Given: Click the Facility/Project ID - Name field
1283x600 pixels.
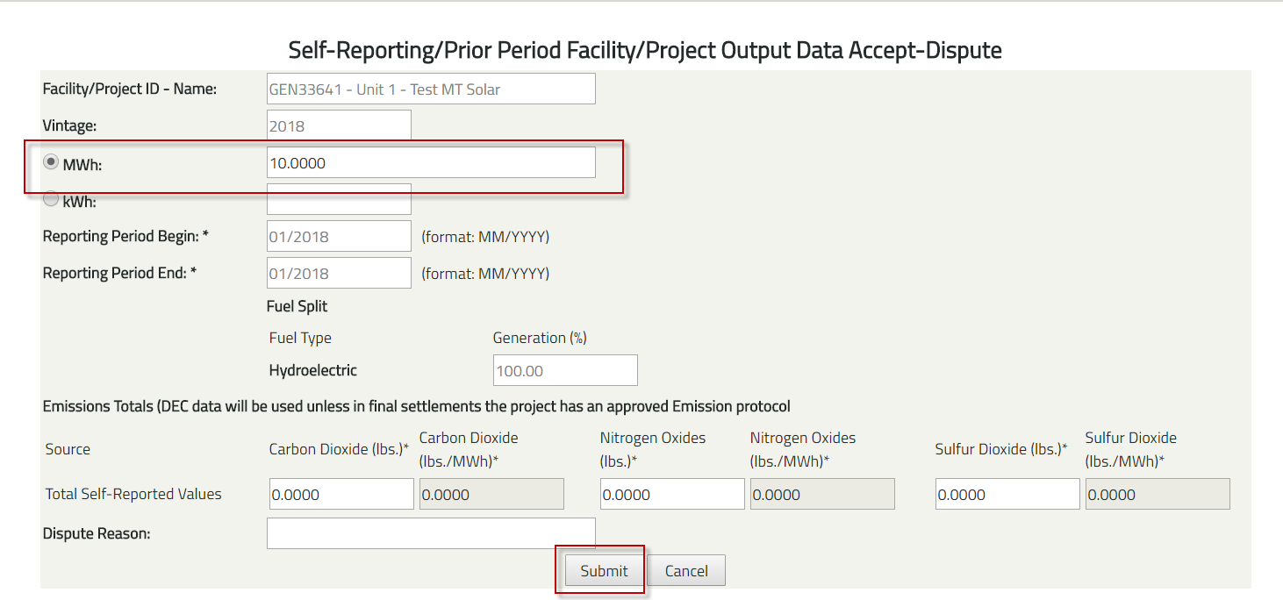Looking at the screenshot, I should coord(431,89).
